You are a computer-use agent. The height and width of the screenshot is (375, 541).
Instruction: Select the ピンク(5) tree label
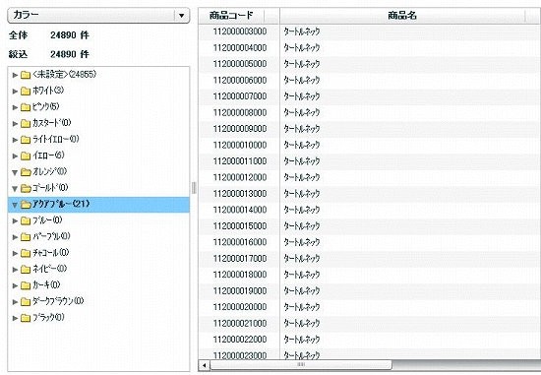pos(45,106)
